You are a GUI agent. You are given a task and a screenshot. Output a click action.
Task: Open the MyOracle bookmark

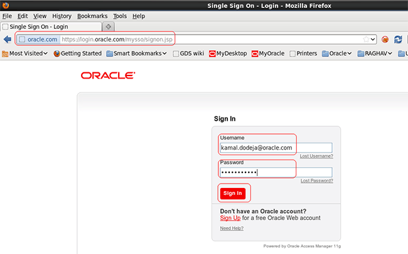pyautogui.click(x=268, y=53)
